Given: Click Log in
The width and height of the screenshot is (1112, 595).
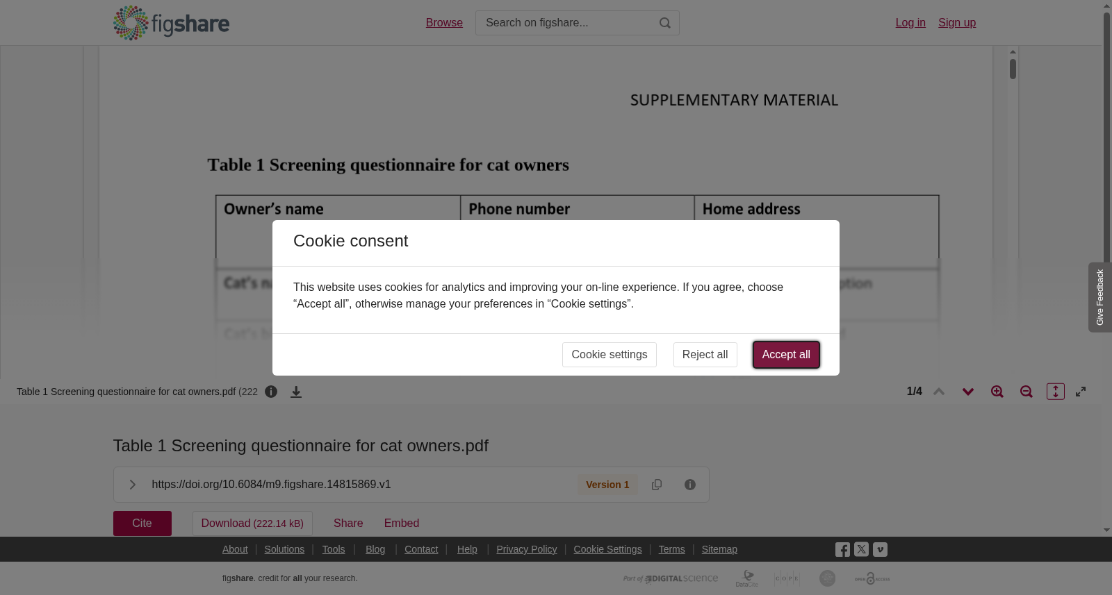Looking at the screenshot, I should (x=910, y=23).
